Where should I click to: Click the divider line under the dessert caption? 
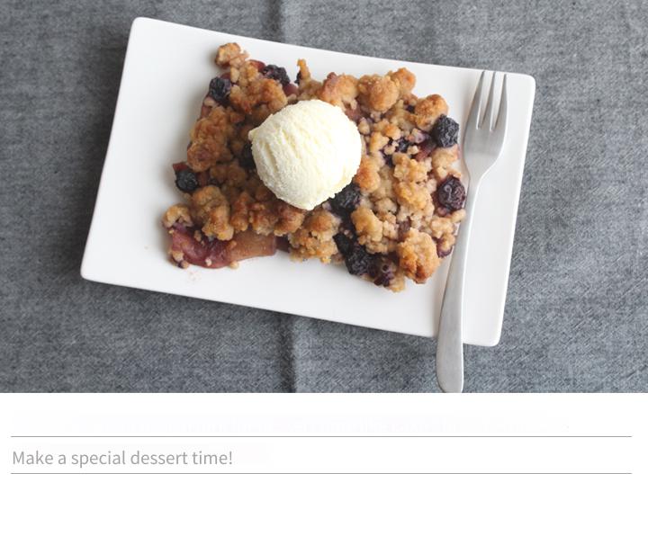(x=321, y=473)
